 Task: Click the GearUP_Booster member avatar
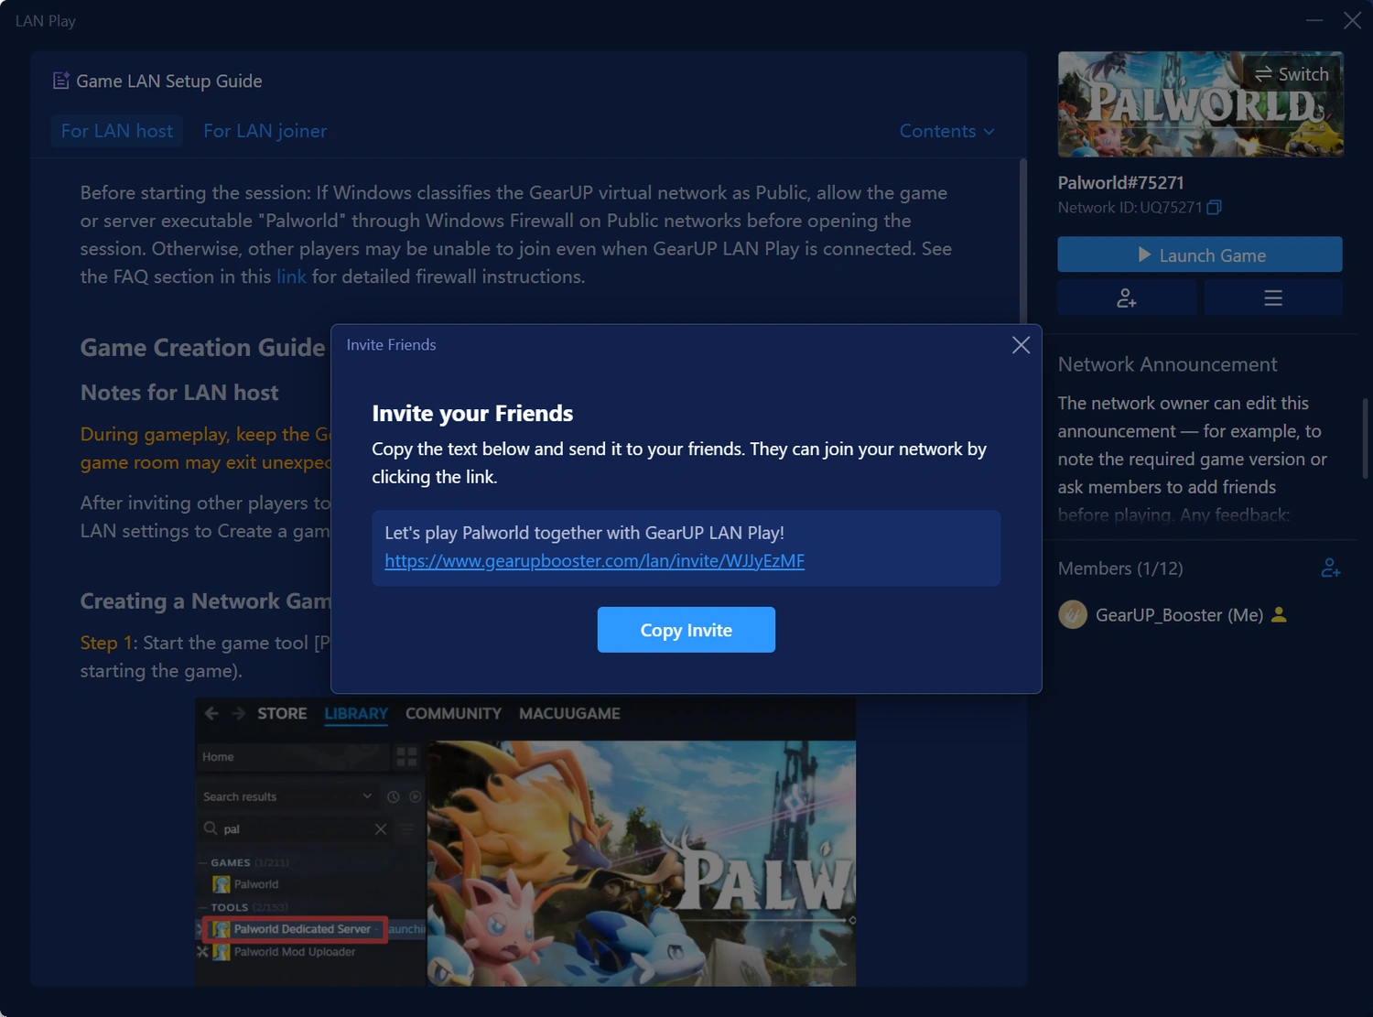1072,614
